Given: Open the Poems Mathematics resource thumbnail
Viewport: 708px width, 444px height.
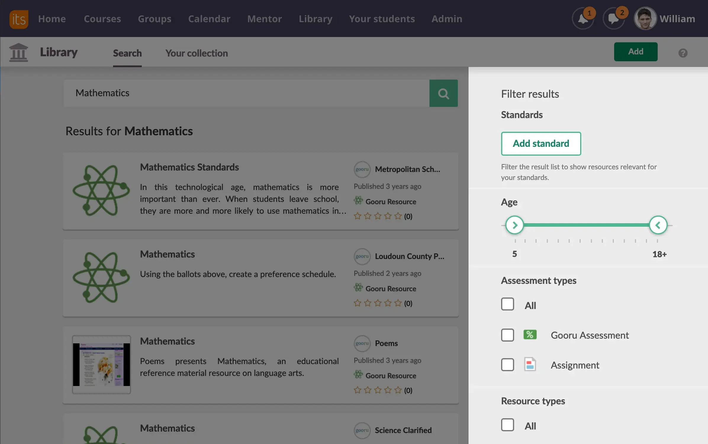Looking at the screenshot, I should [x=102, y=364].
